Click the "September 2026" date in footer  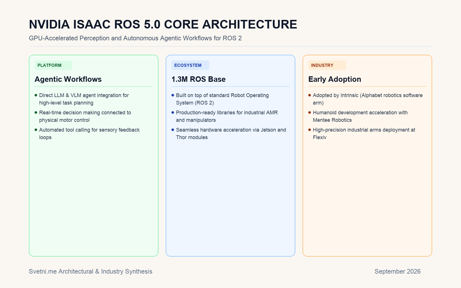tap(398, 271)
